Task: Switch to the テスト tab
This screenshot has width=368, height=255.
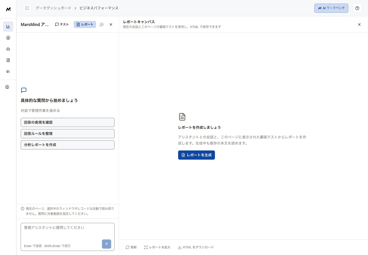Action: (x=62, y=24)
